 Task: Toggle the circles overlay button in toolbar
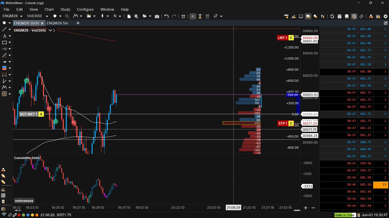315,16
